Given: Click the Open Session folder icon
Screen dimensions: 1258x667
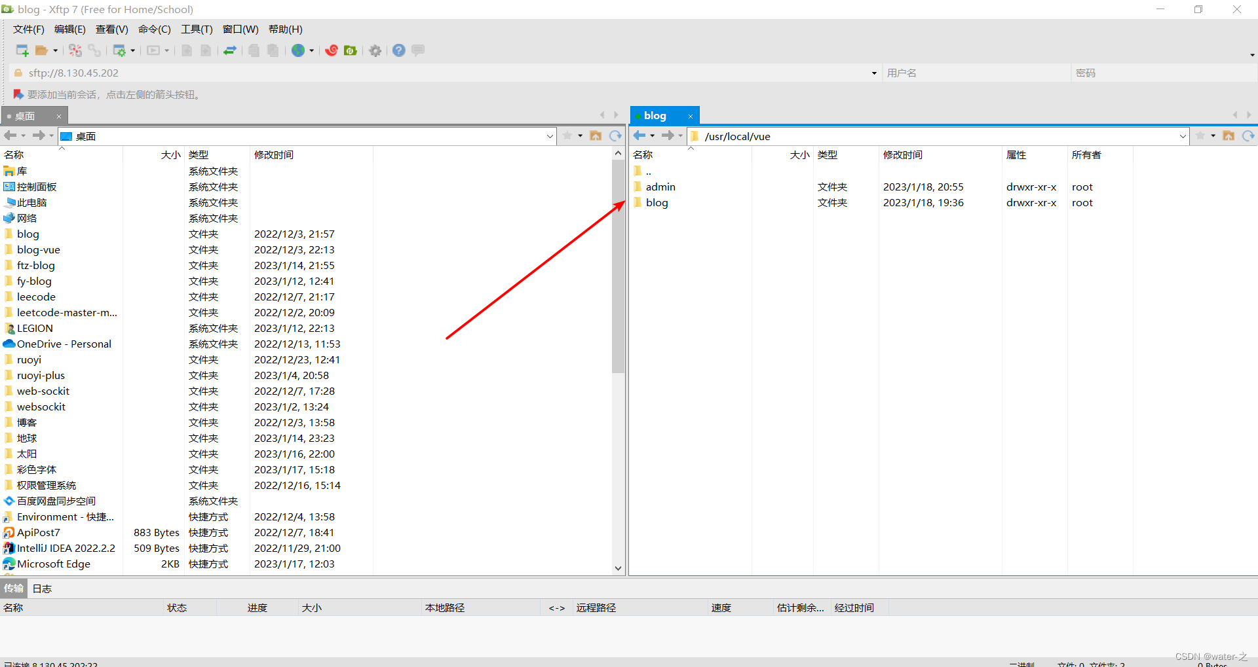Looking at the screenshot, I should tap(42, 50).
